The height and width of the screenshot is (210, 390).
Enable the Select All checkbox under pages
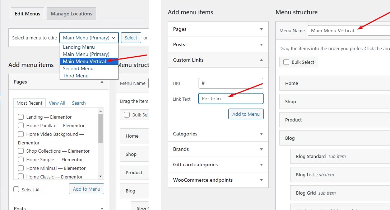16,190
